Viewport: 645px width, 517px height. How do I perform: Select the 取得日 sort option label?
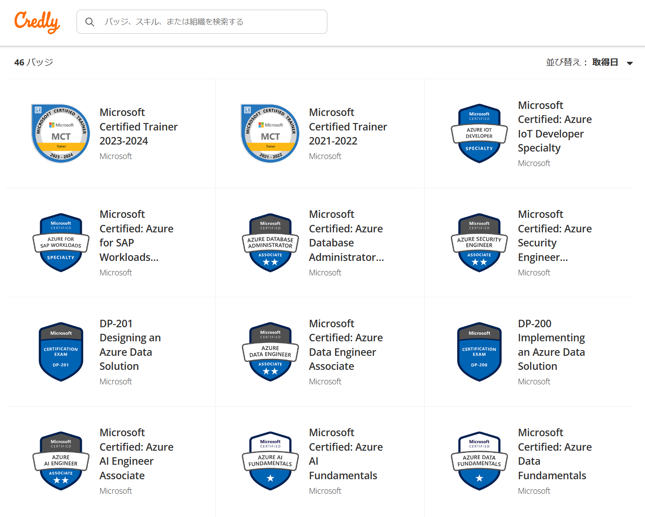click(x=605, y=62)
